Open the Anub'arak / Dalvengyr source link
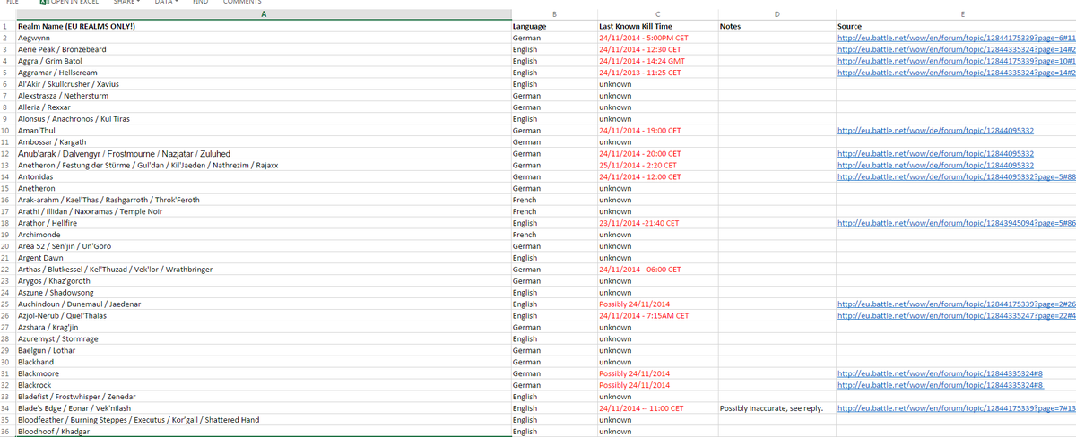Image resolution: width=1076 pixels, height=437 pixels. point(935,154)
